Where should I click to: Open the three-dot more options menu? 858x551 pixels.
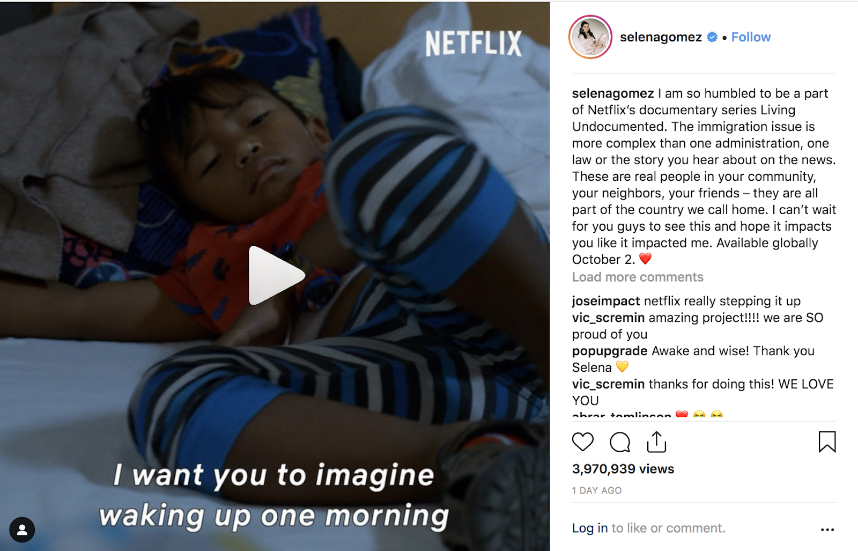click(x=827, y=530)
